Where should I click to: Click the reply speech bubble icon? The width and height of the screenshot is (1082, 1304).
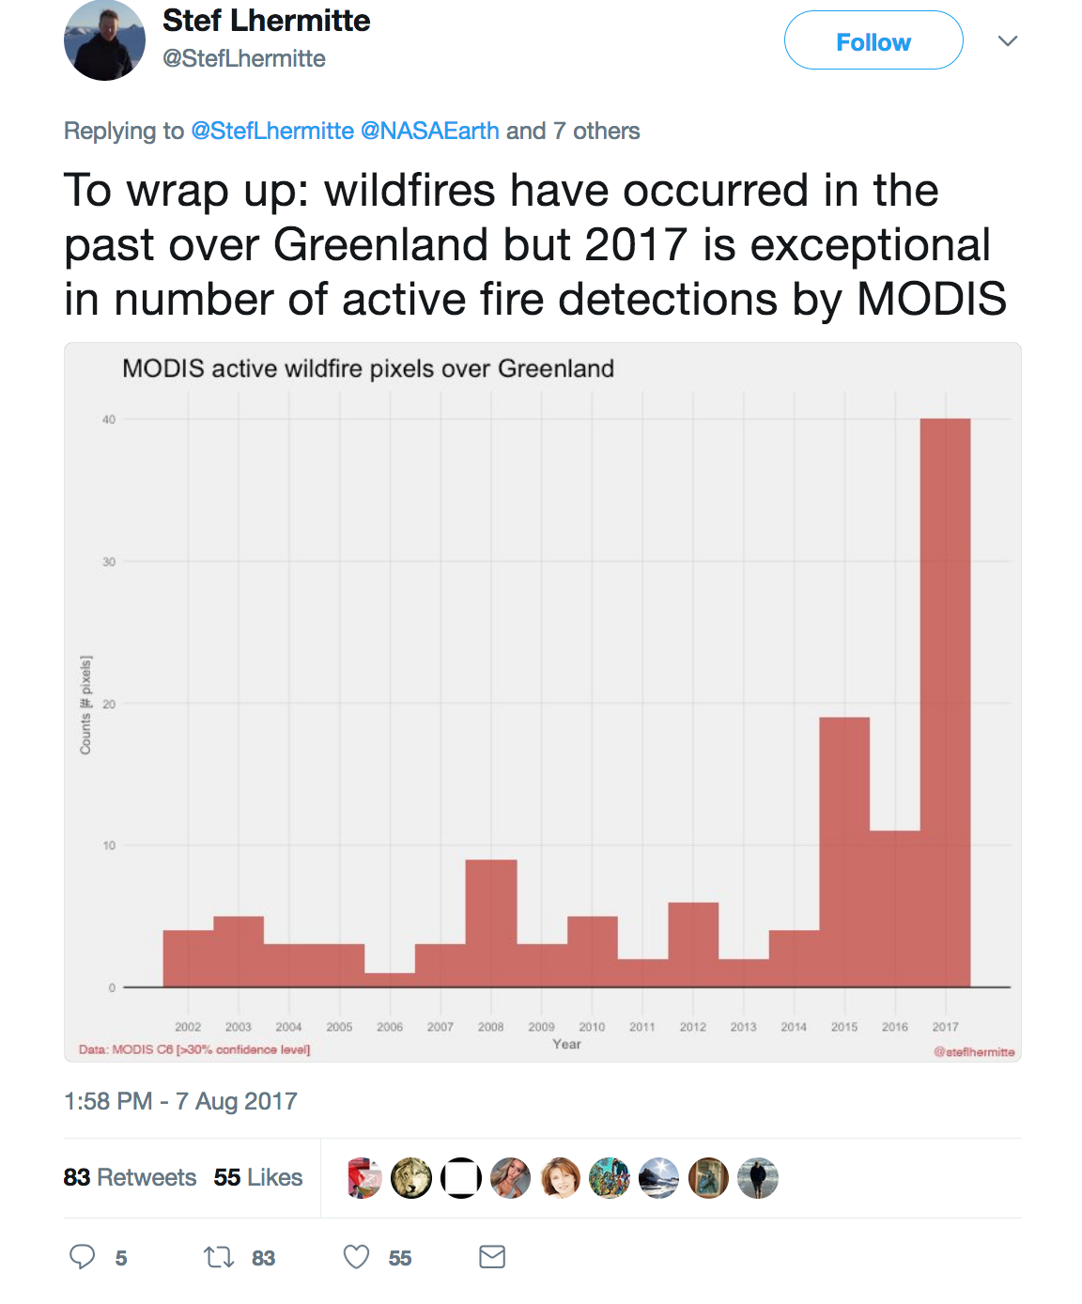(83, 1257)
